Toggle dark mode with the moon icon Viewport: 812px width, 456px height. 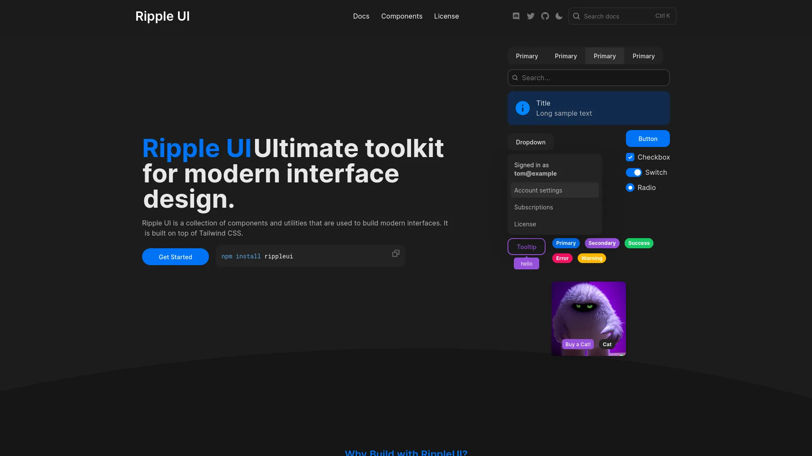(x=559, y=16)
